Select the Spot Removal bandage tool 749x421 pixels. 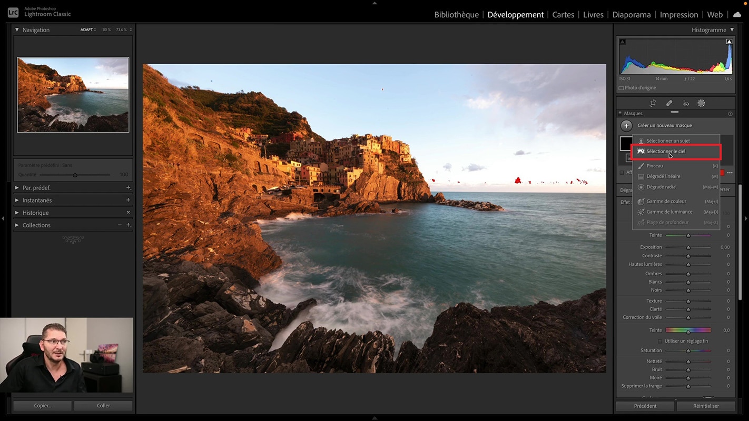[669, 103]
